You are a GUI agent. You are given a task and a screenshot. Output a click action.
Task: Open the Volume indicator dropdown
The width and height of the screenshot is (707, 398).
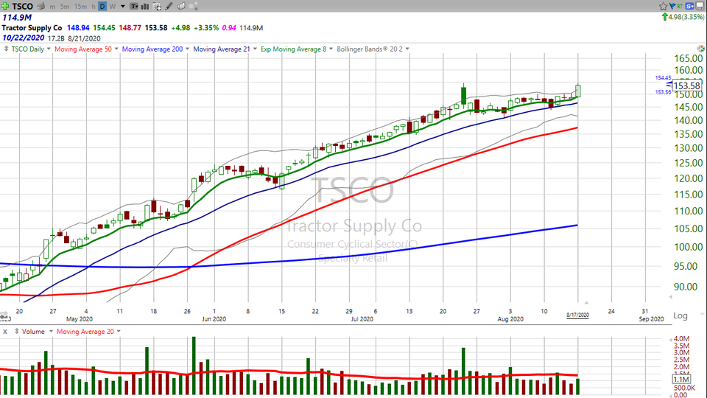point(32,332)
